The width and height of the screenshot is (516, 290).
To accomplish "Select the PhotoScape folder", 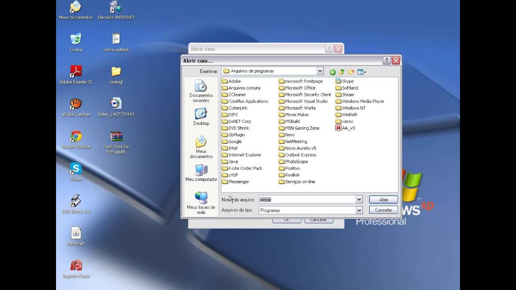I will click(293, 162).
